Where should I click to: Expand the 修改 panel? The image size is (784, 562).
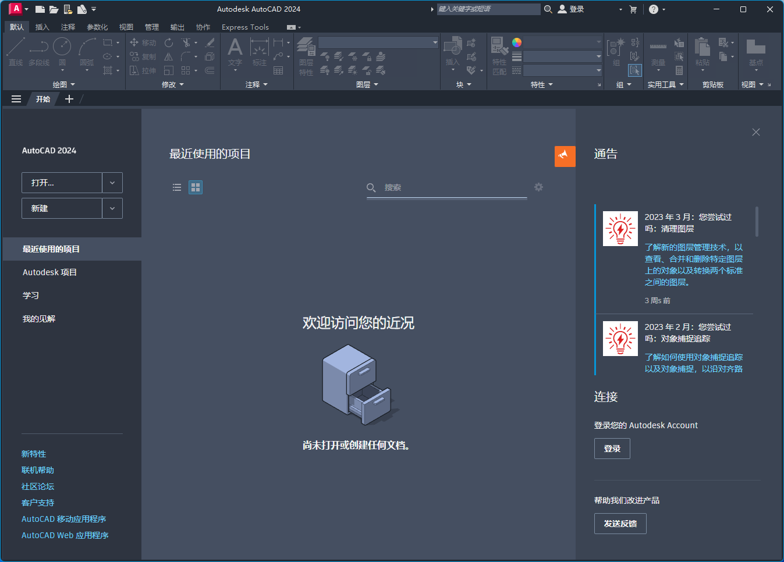(x=173, y=85)
